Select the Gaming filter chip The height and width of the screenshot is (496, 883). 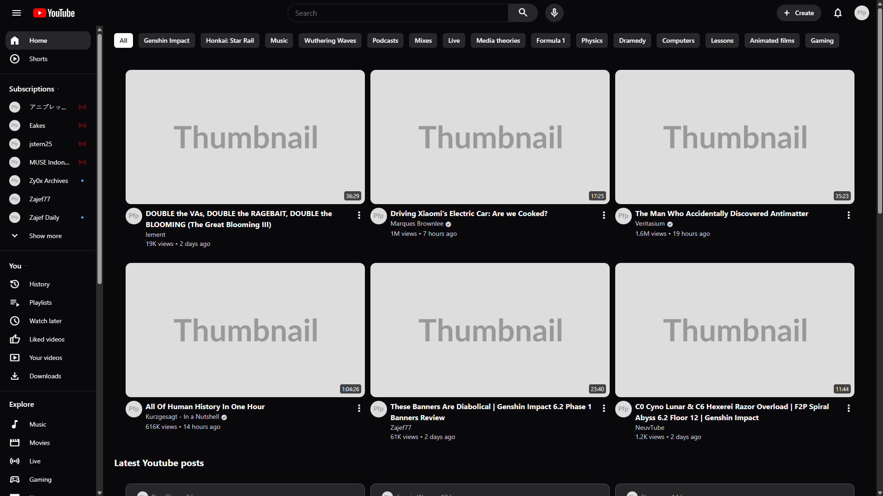[x=822, y=40]
